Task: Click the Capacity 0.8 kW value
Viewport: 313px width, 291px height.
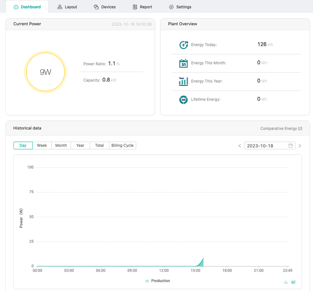Action: 109,80
